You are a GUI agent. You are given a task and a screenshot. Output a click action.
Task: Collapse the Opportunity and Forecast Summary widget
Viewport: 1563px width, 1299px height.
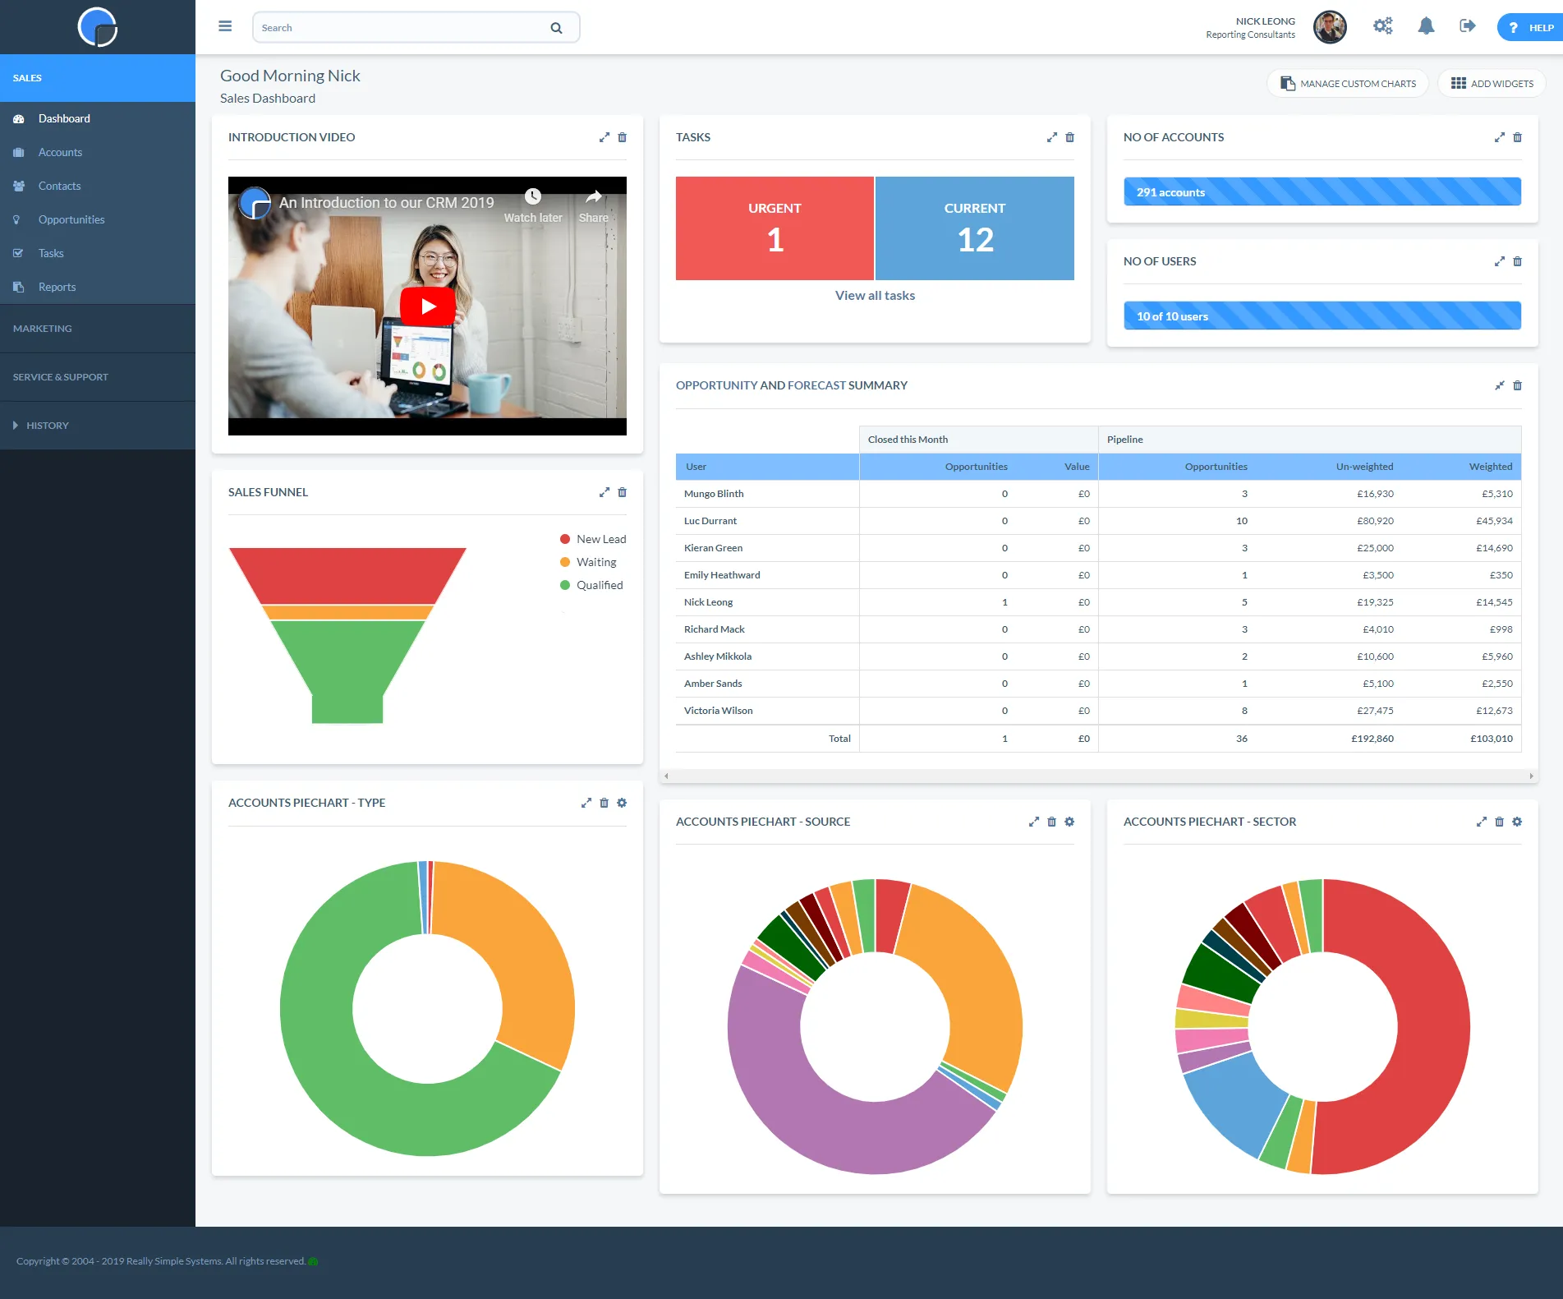[x=1500, y=385]
